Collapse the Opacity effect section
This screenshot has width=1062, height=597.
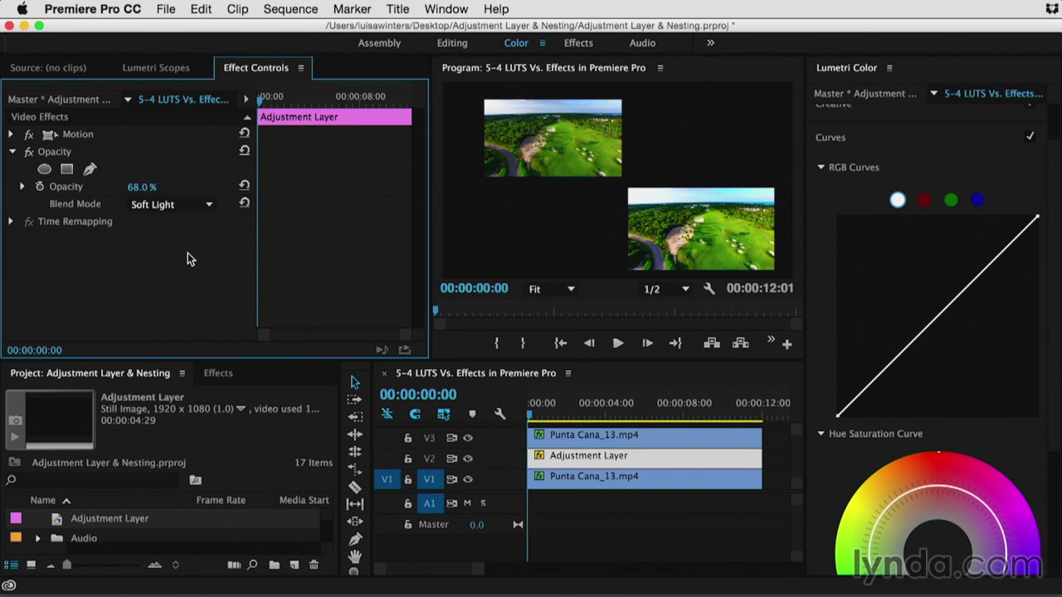pyautogui.click(x=12, y=152)
